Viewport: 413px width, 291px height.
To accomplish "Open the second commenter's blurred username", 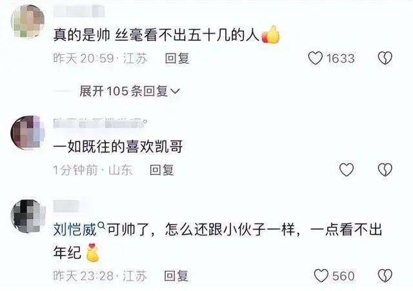I will point(101,123).
